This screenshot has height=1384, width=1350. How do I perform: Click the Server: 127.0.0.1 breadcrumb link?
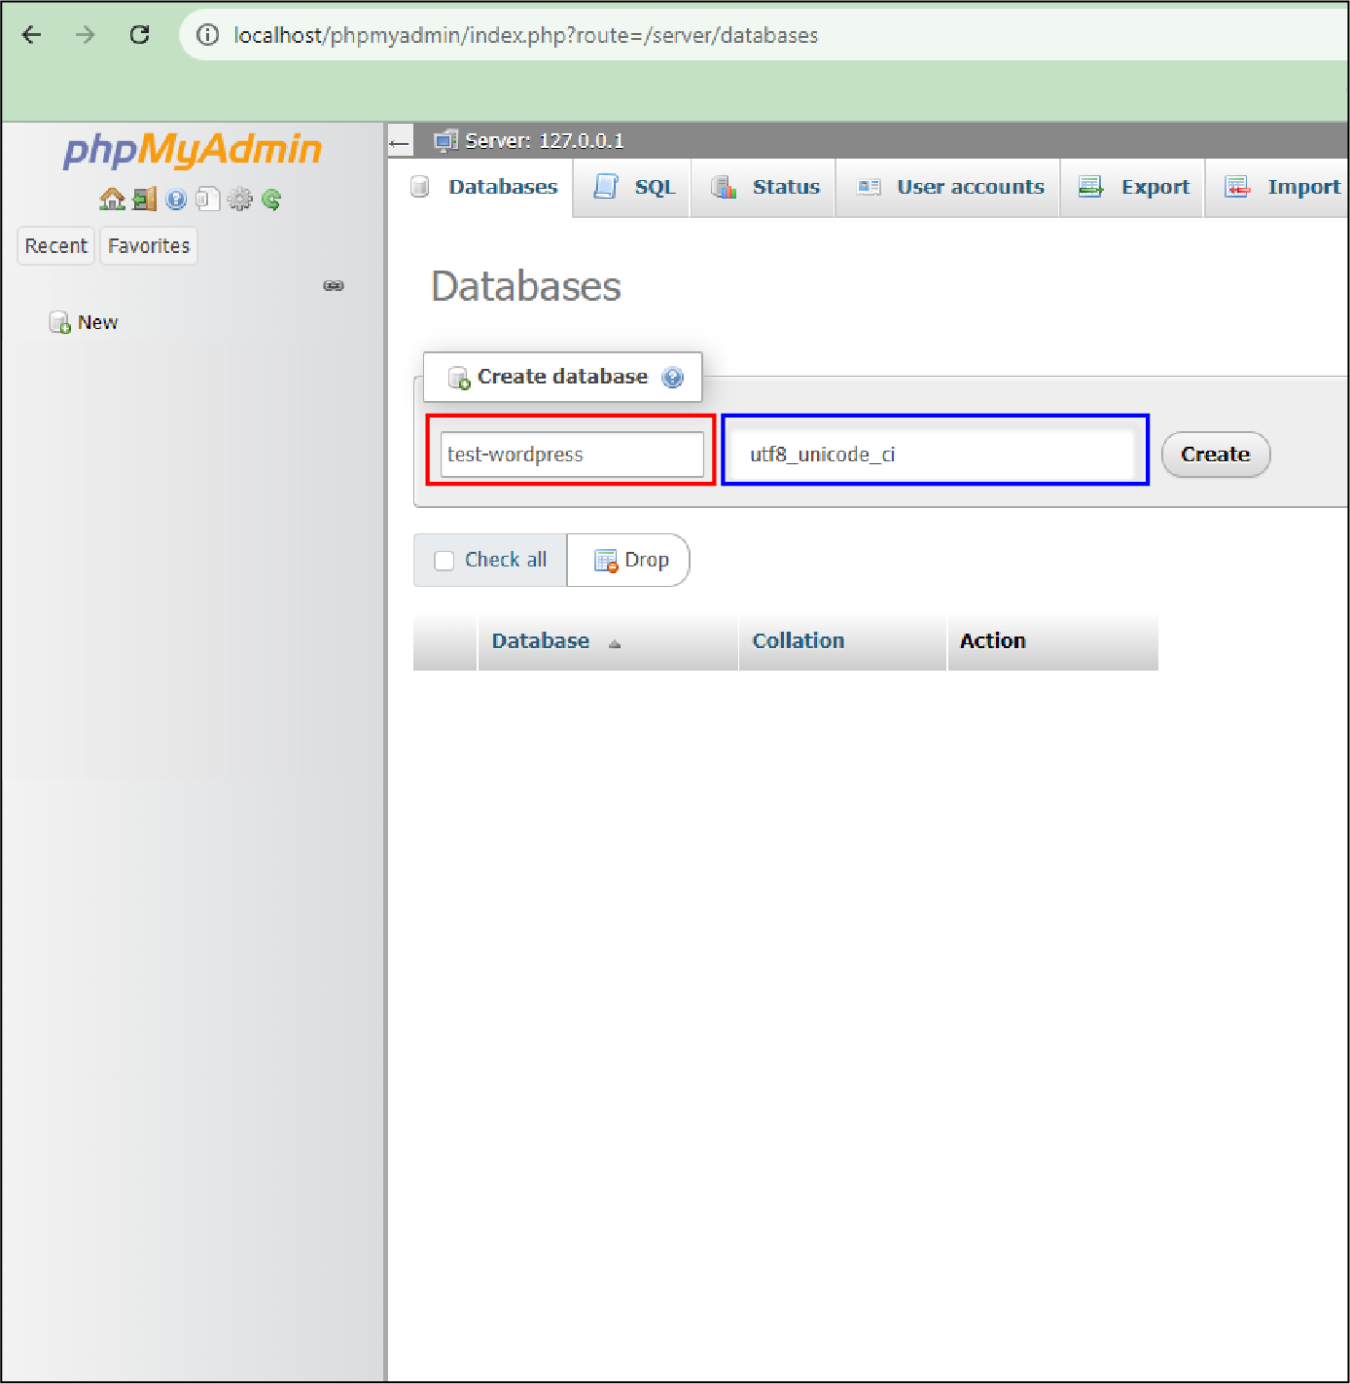(544, 141)
